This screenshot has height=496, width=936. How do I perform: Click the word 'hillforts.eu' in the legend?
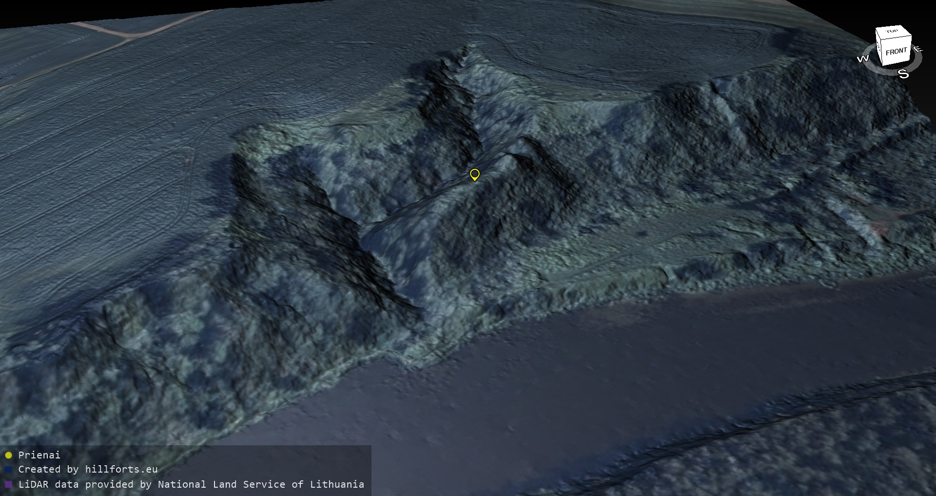121,470
